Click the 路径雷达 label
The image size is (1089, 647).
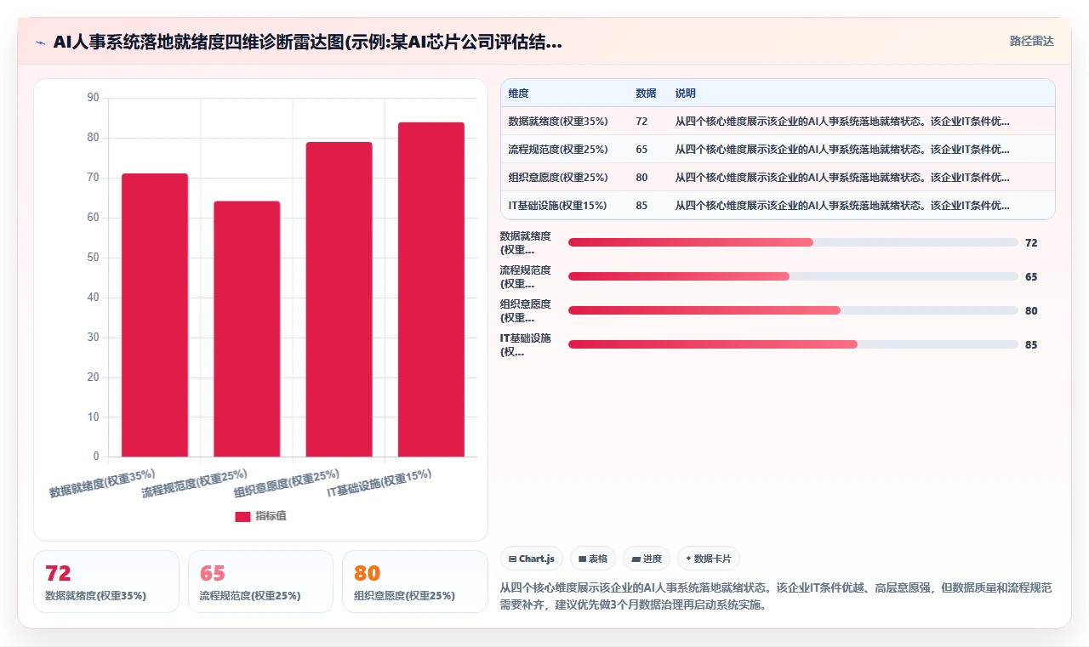tap(1031, 41)
